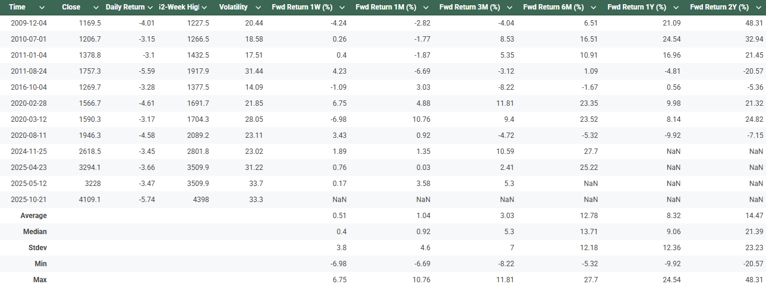This screenshot has width=766, height=287.
Task: Select the 2010-07-01 date cell
Action: (29, 39)
